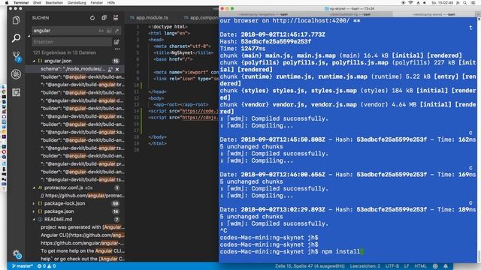Open the Explorer view in the activity bar
Image resolution: width=481 pixels, height=270 pixels.
click(16, 20)
